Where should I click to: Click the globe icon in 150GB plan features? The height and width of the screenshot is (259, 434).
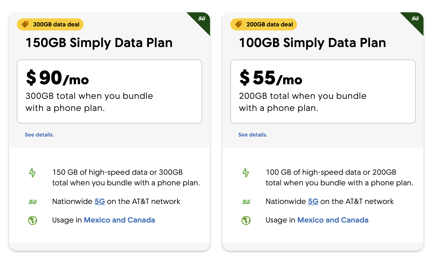point(32,220)
